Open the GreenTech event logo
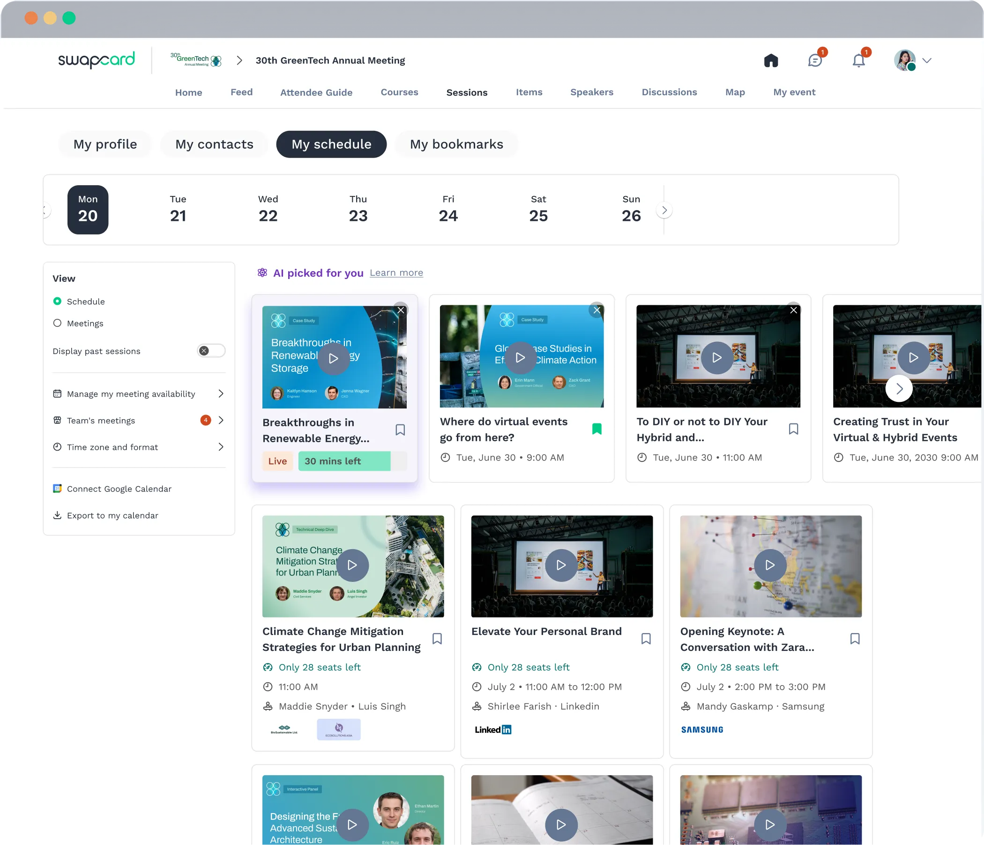984x845 pixels. coord(196,60)
